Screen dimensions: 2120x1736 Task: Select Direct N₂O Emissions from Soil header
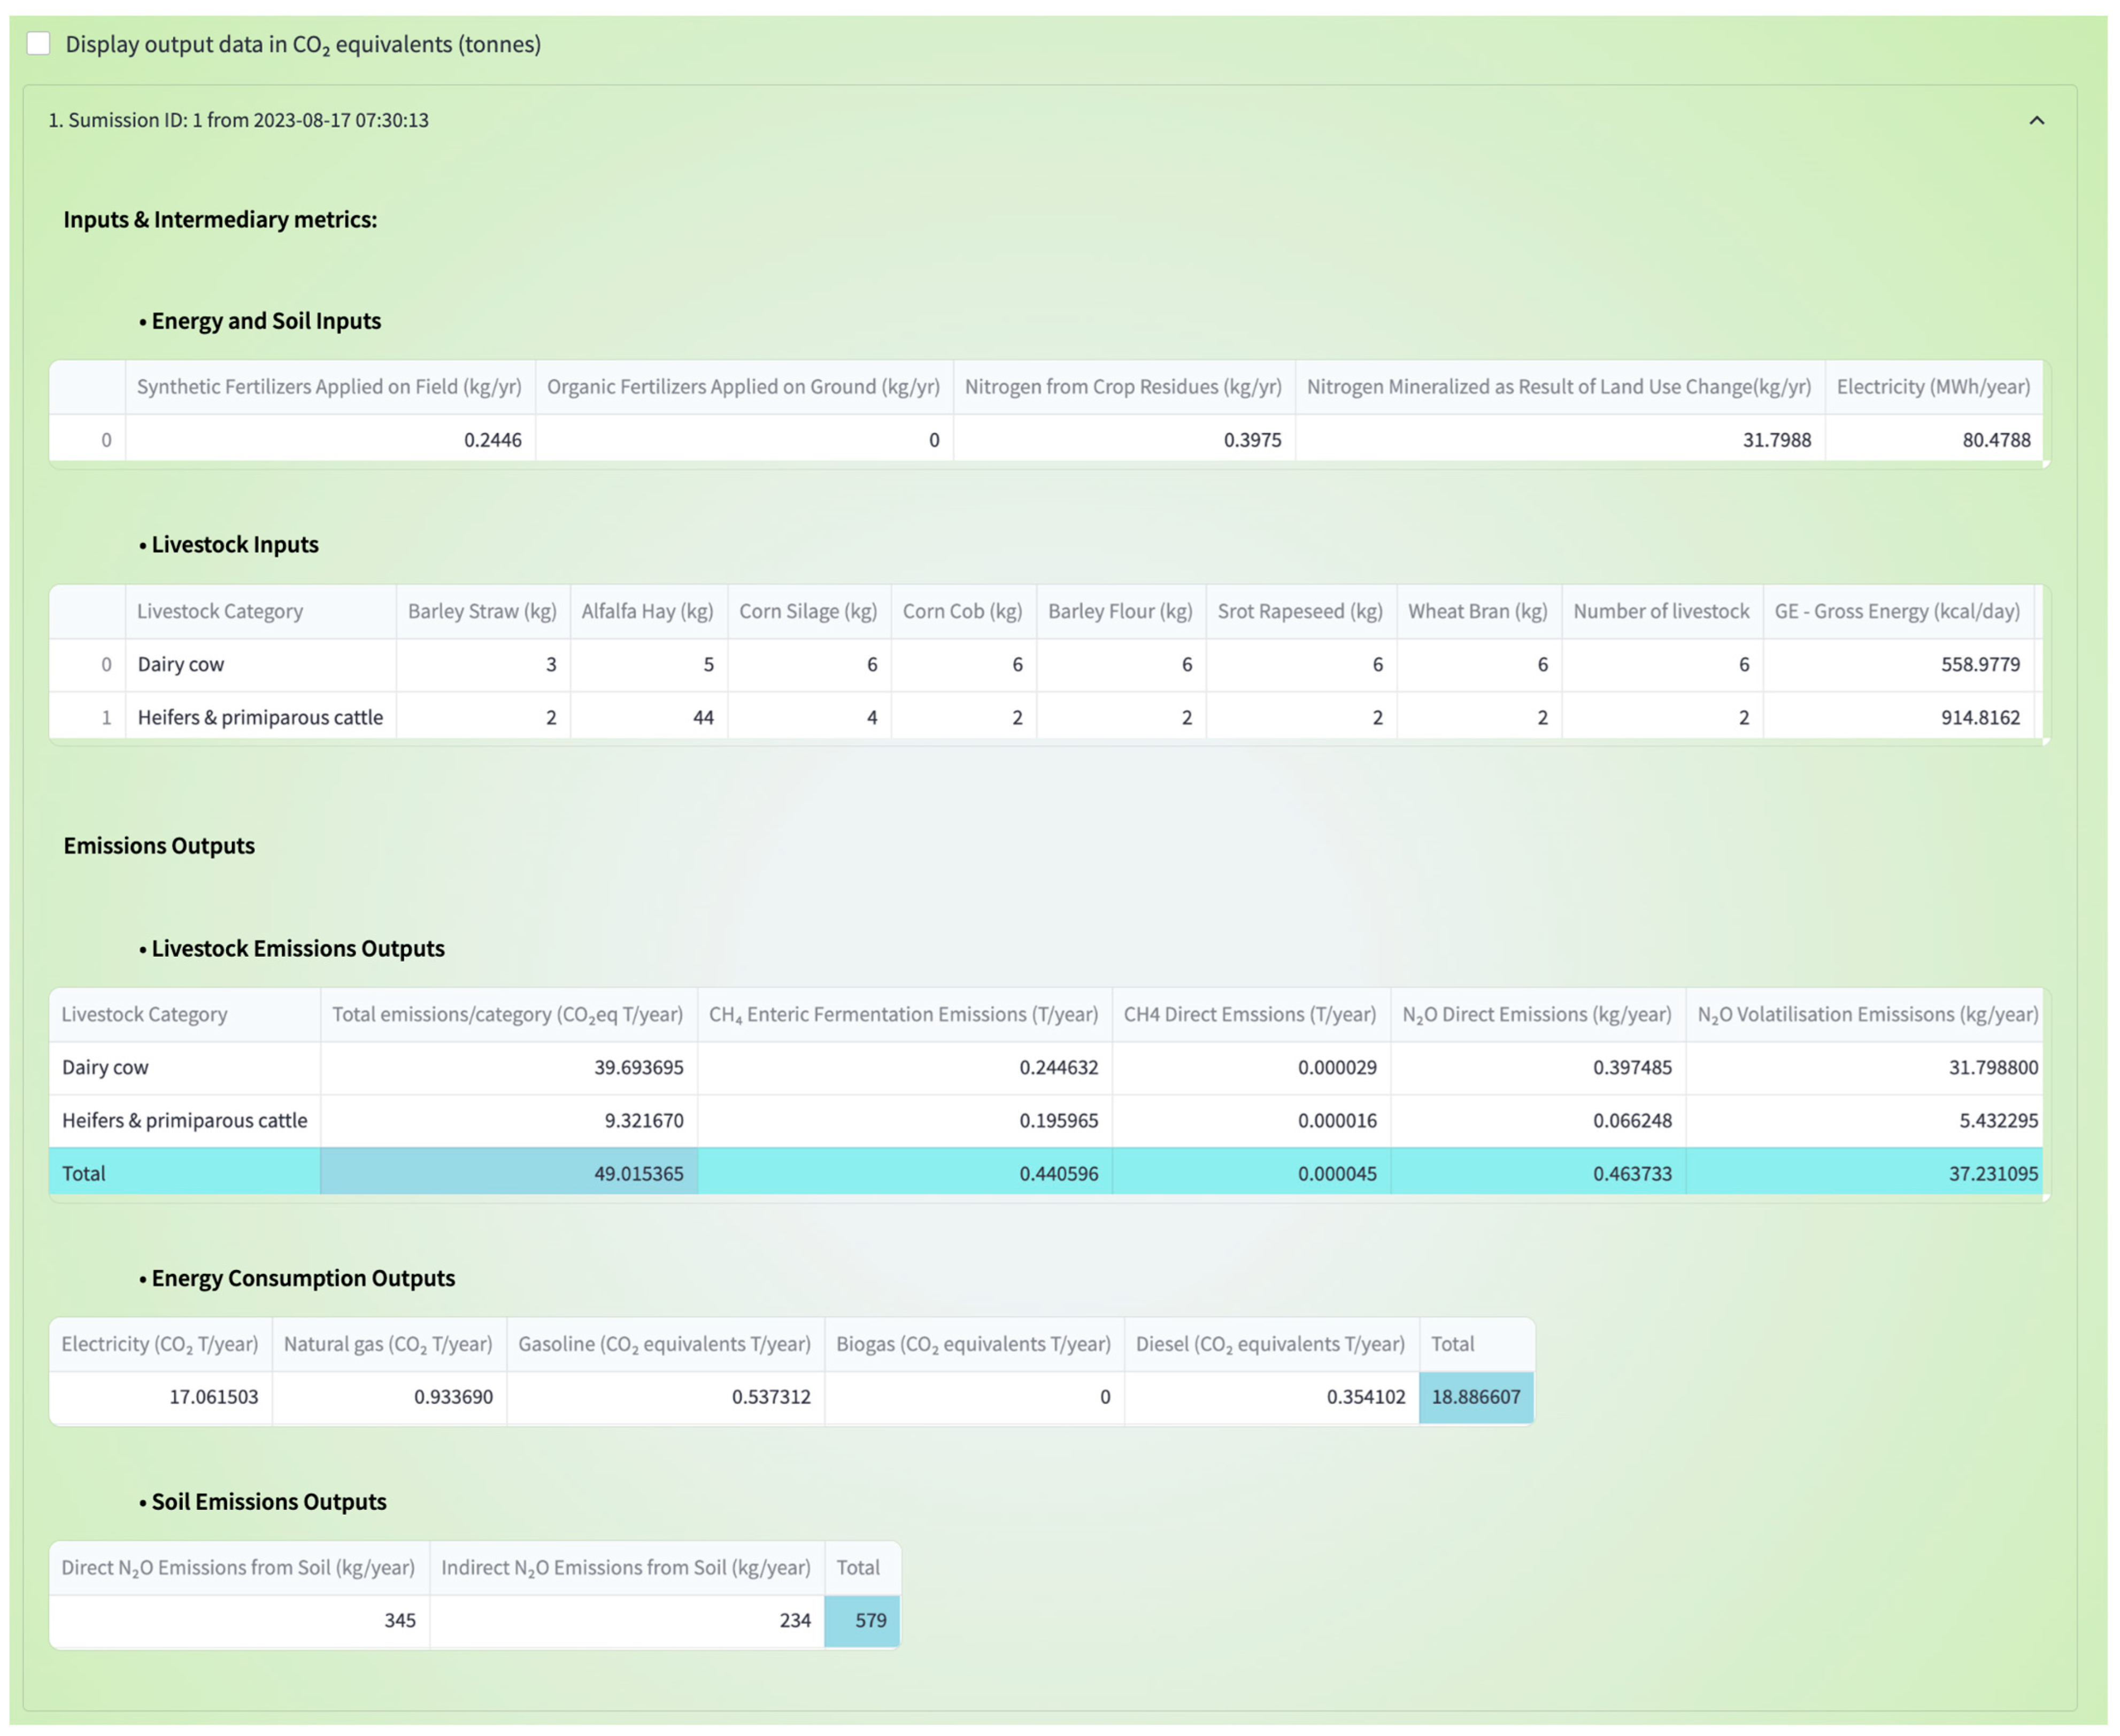[x=238, y=1567]
